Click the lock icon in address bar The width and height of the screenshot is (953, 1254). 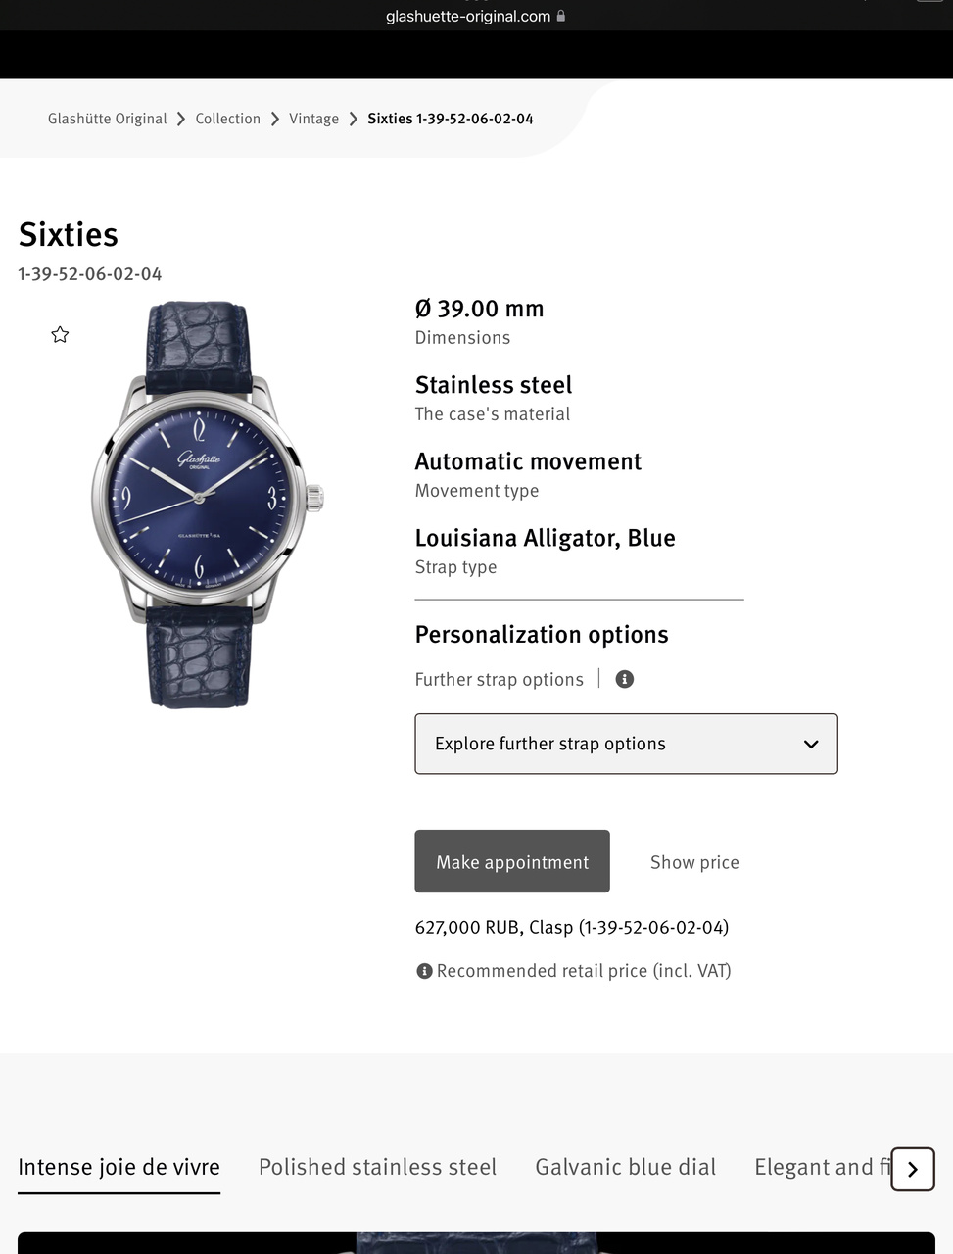[561, 16]
